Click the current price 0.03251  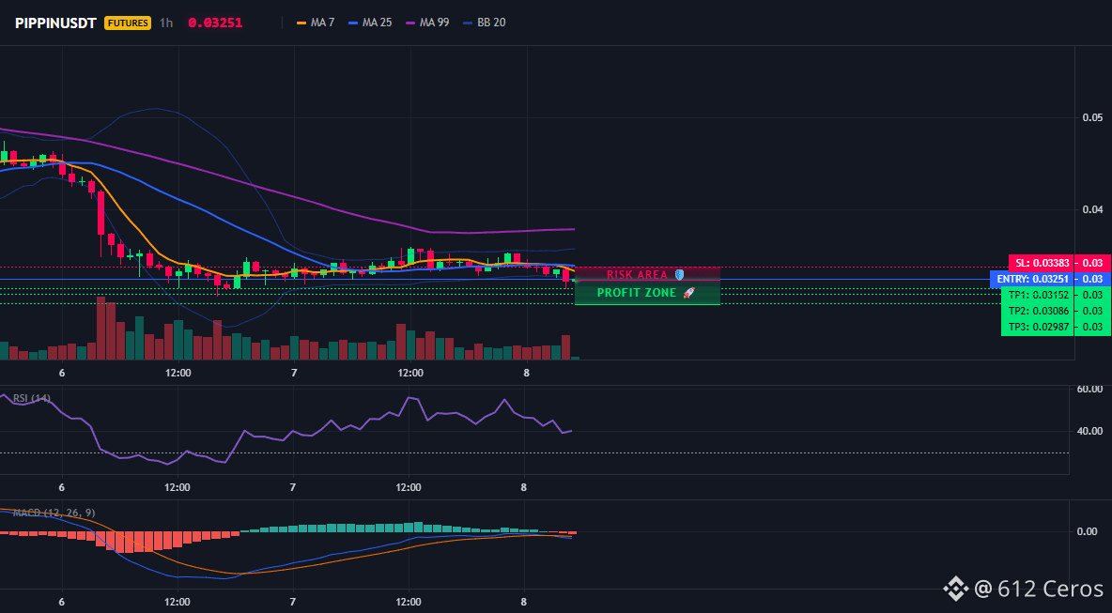[x=215, y=23]
